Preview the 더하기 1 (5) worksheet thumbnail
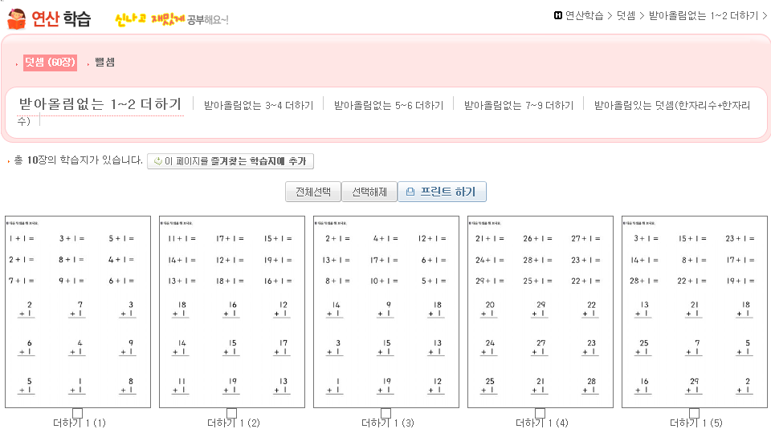 (694, 311)
